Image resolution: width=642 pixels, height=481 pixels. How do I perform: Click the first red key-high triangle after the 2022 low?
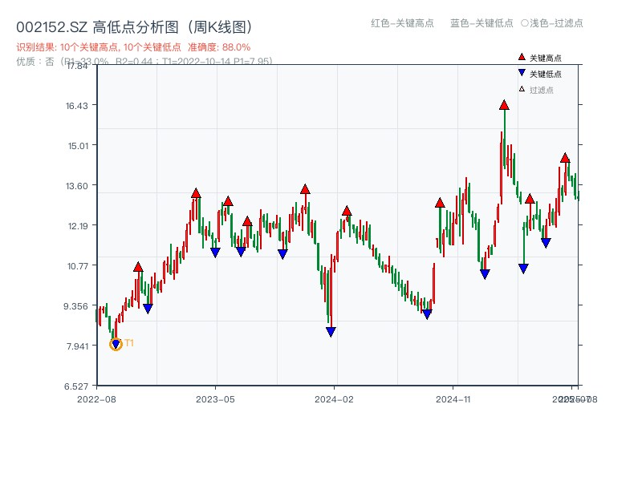(138, 267)
